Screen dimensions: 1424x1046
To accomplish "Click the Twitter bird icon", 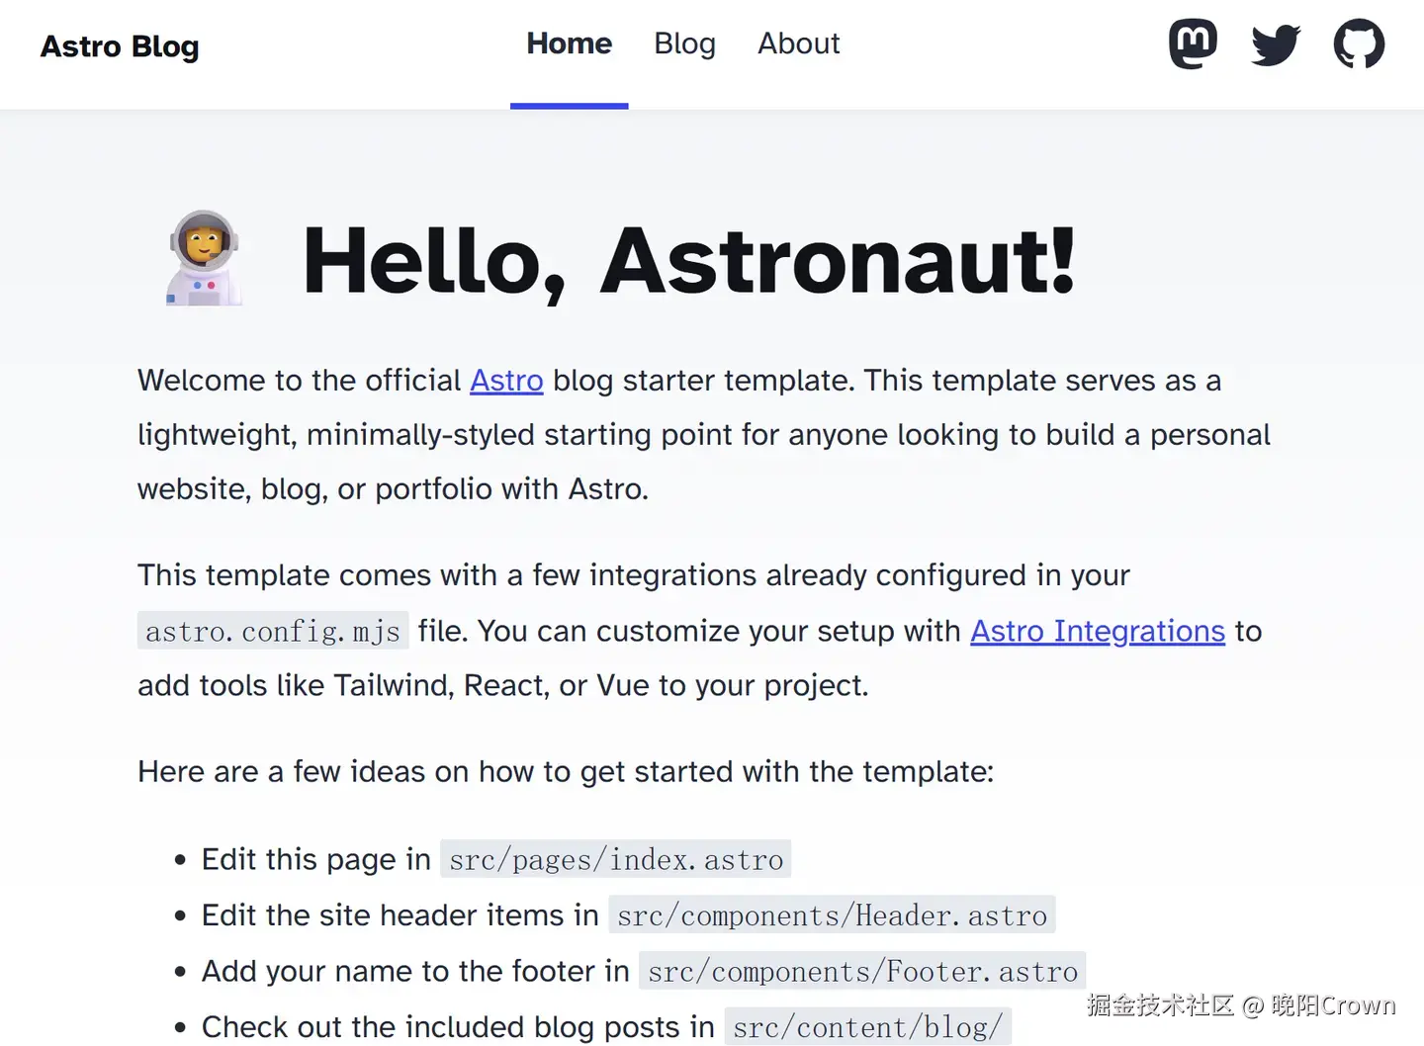I will (x=1276, y=44).
